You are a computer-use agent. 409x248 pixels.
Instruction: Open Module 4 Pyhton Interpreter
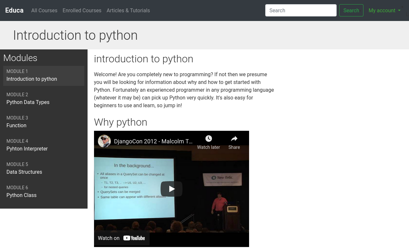[x=44, y=145]
